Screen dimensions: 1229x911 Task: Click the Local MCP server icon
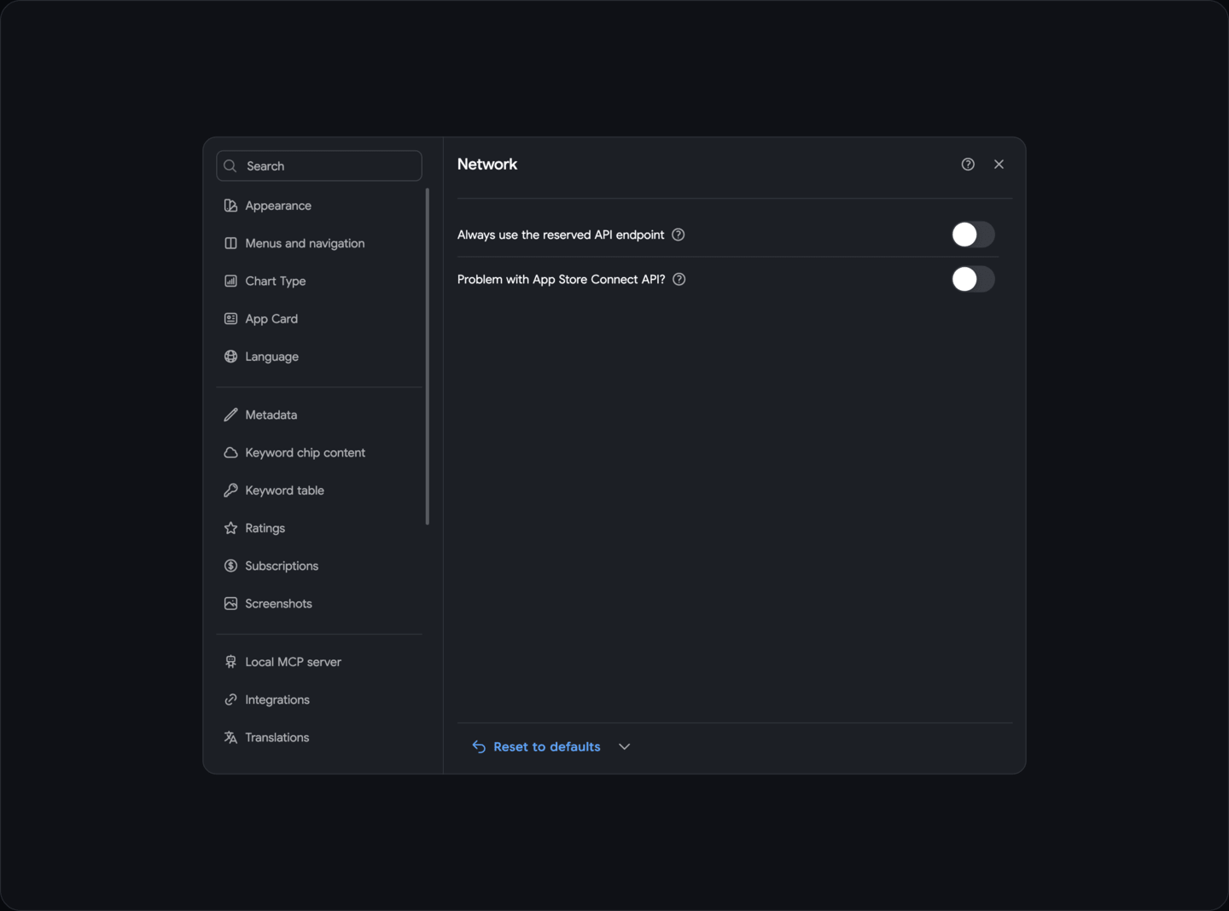(230, 662)
